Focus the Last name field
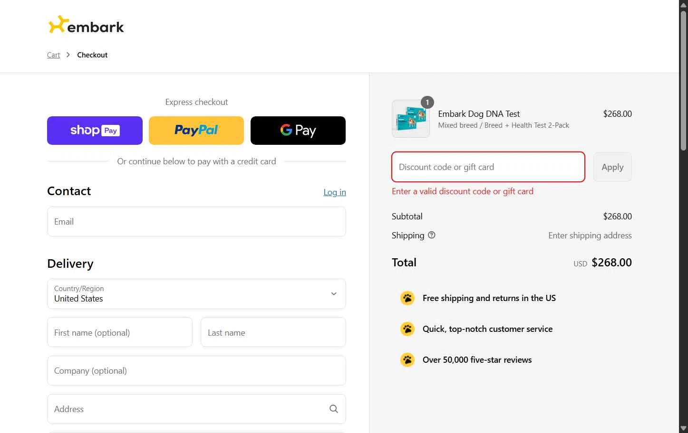The width and height of the screenshot is (688, 433). [273, 332]
